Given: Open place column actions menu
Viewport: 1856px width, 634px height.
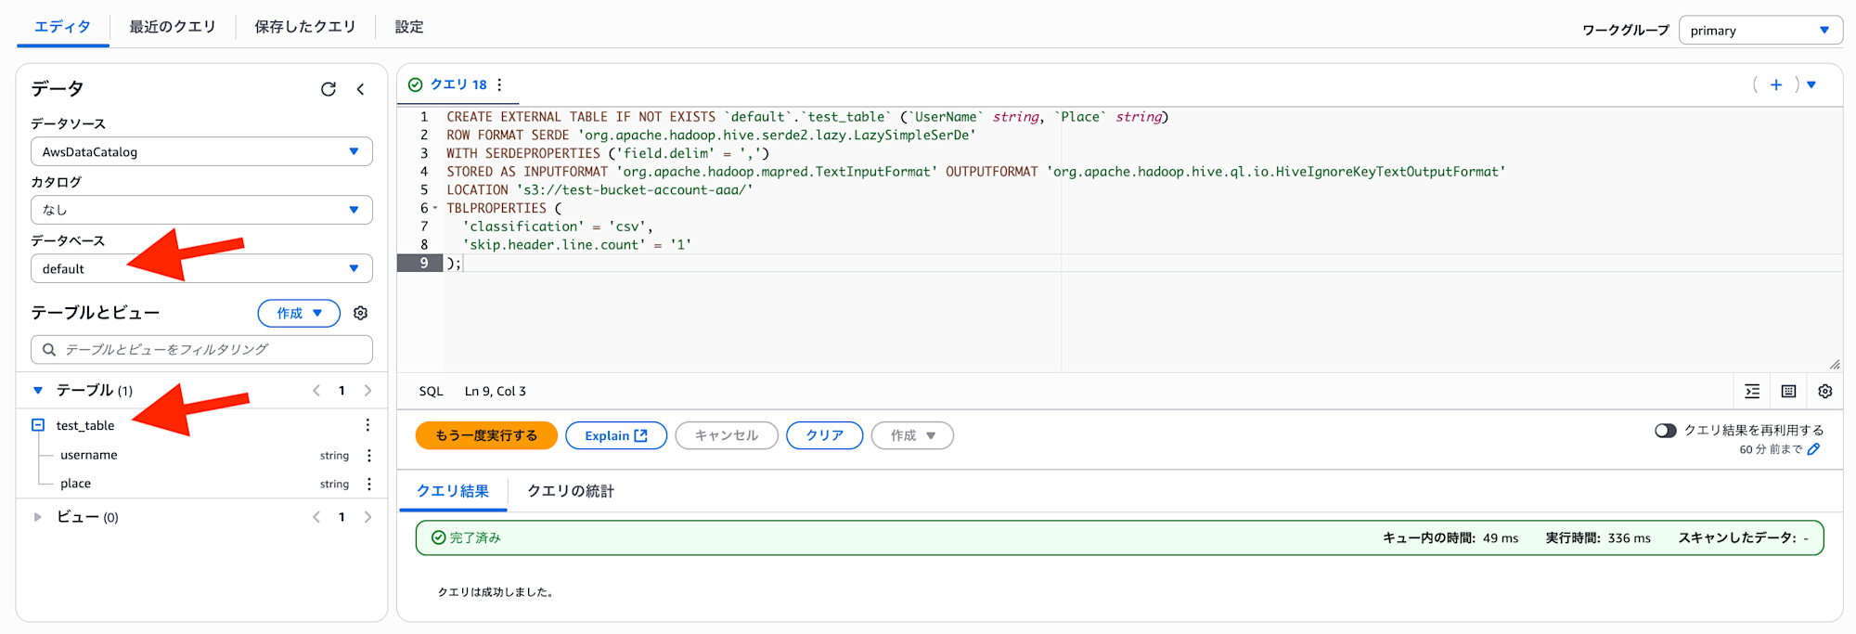Looking at the screenshot, I should pyautogui.click(x=369, y=484).
